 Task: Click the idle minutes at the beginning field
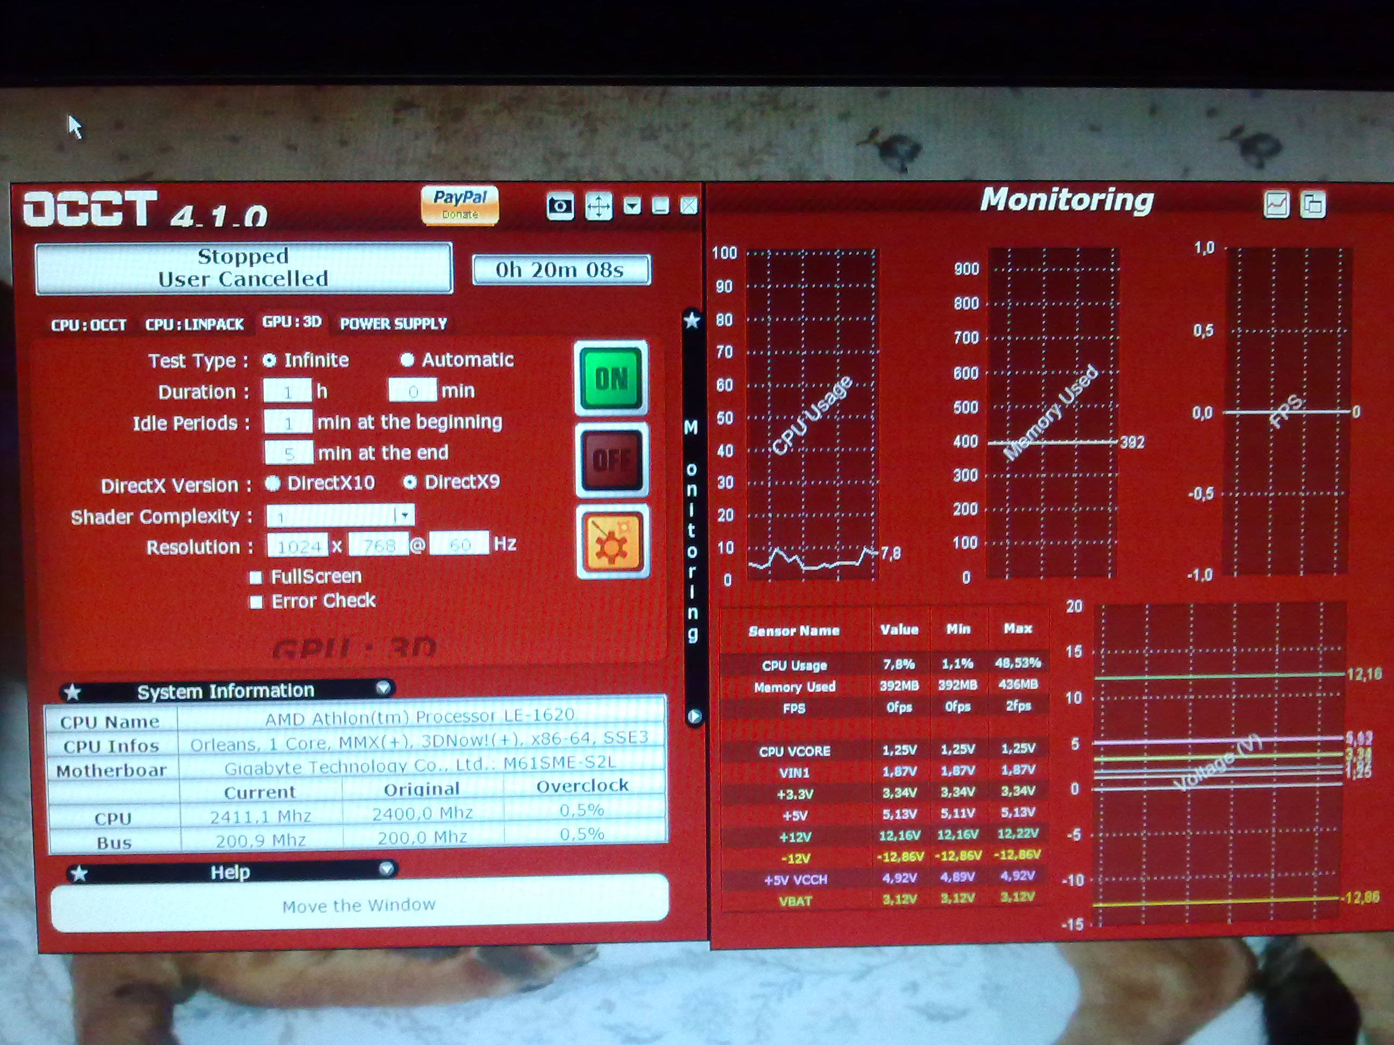tap(288, 422)
